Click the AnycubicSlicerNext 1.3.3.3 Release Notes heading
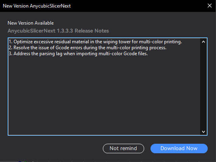 [58, 31]
